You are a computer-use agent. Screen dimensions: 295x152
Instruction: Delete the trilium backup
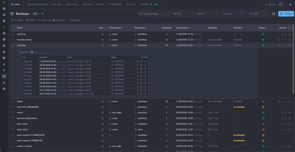(x=289, y=102)
